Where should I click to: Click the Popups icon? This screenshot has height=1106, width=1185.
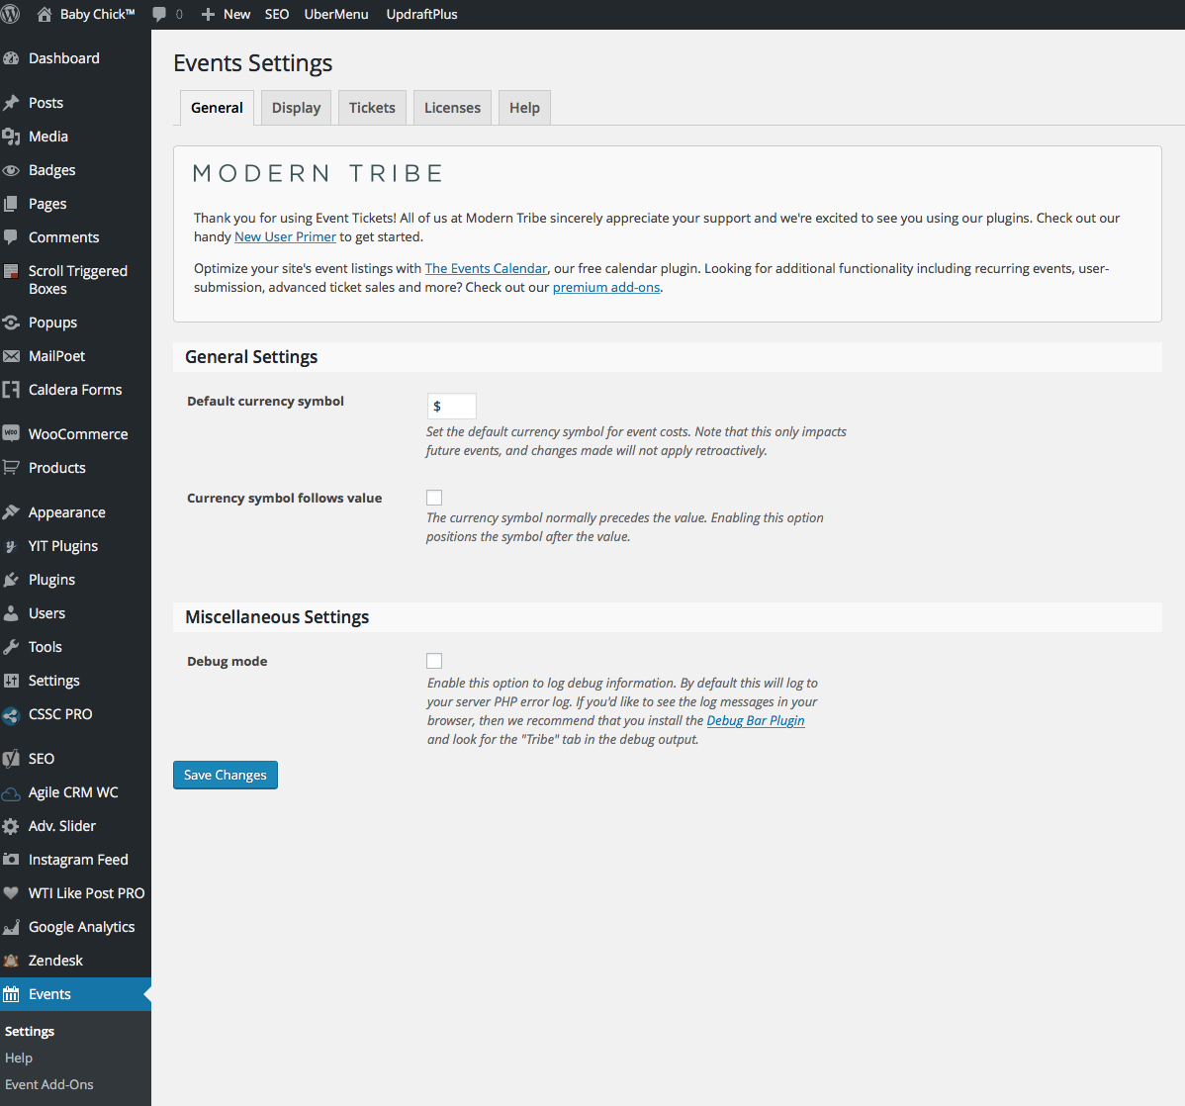point(11,323)
